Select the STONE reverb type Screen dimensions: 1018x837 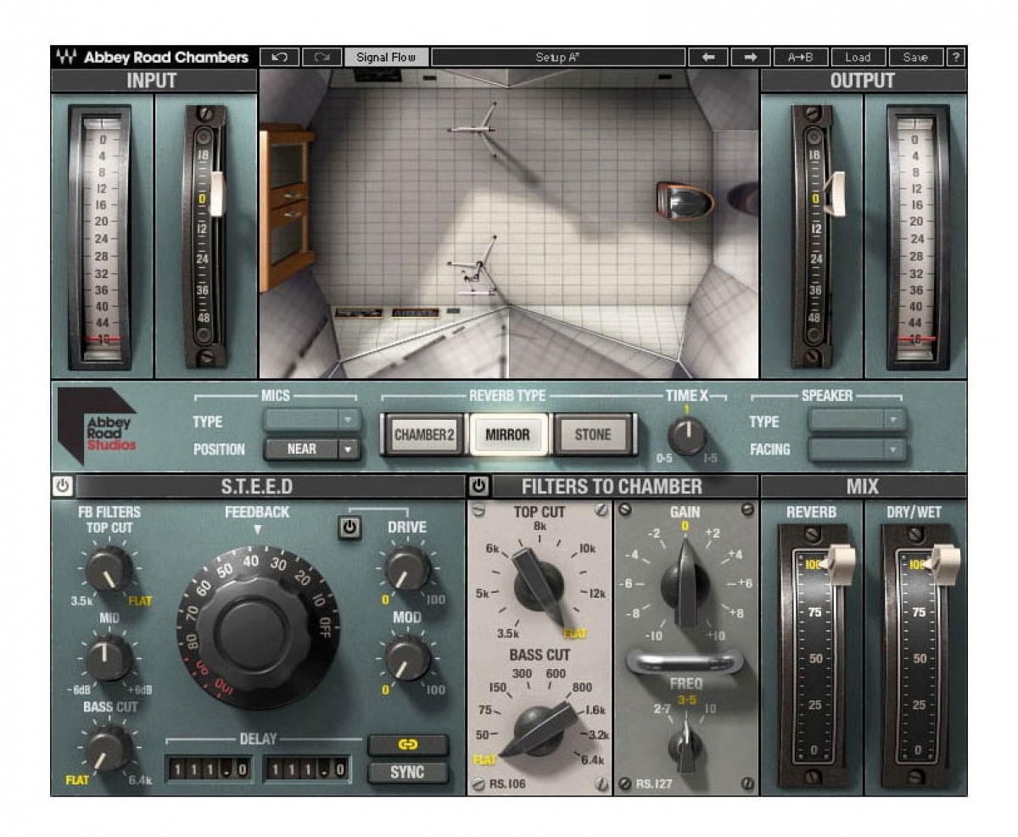tap(593, 435)
